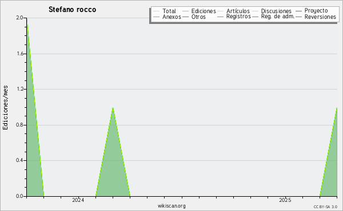343x211 pixels.
Task: Click the '0.4' y-axis value
Action: (x=19, y=160)
